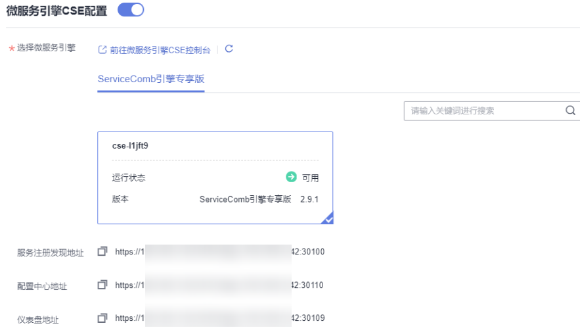
Task: Click the 2.9.1 version text
Action: point(309,199)
